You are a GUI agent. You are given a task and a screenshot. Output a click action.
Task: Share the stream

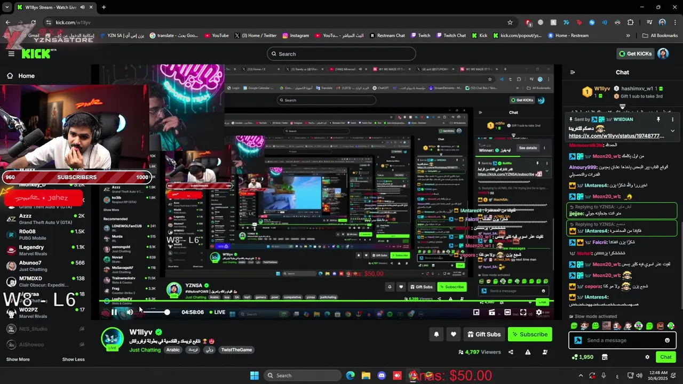tap(511, 352)
